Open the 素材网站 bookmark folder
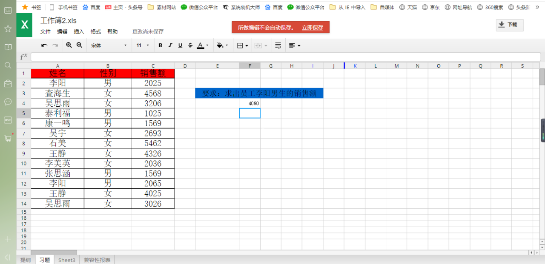The image size is (545, 264). click(161, 7)
